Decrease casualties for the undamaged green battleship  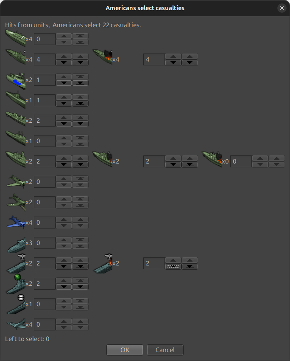(64, 165)
